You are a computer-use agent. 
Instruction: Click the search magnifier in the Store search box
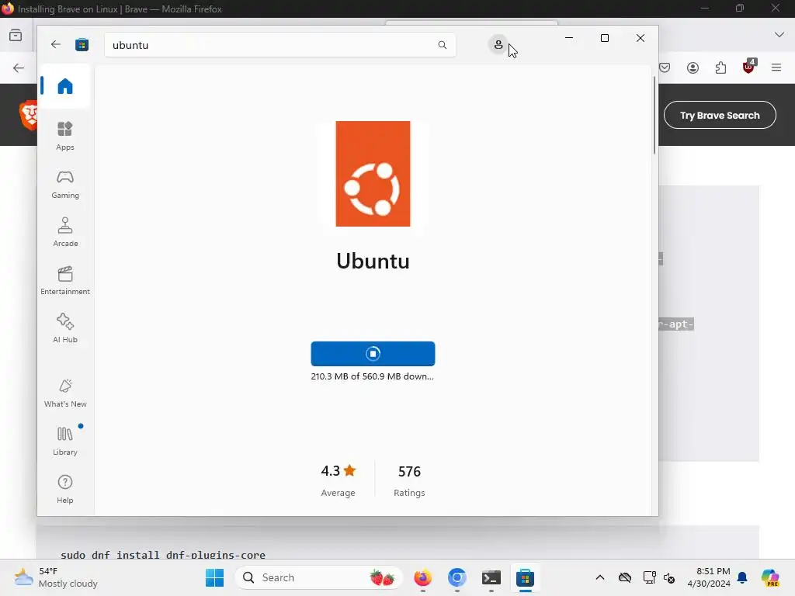point(442,45)
